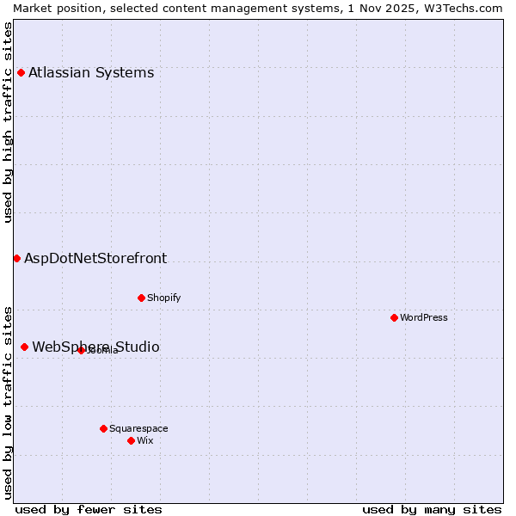Click the Wix label text

coord(145,440)
